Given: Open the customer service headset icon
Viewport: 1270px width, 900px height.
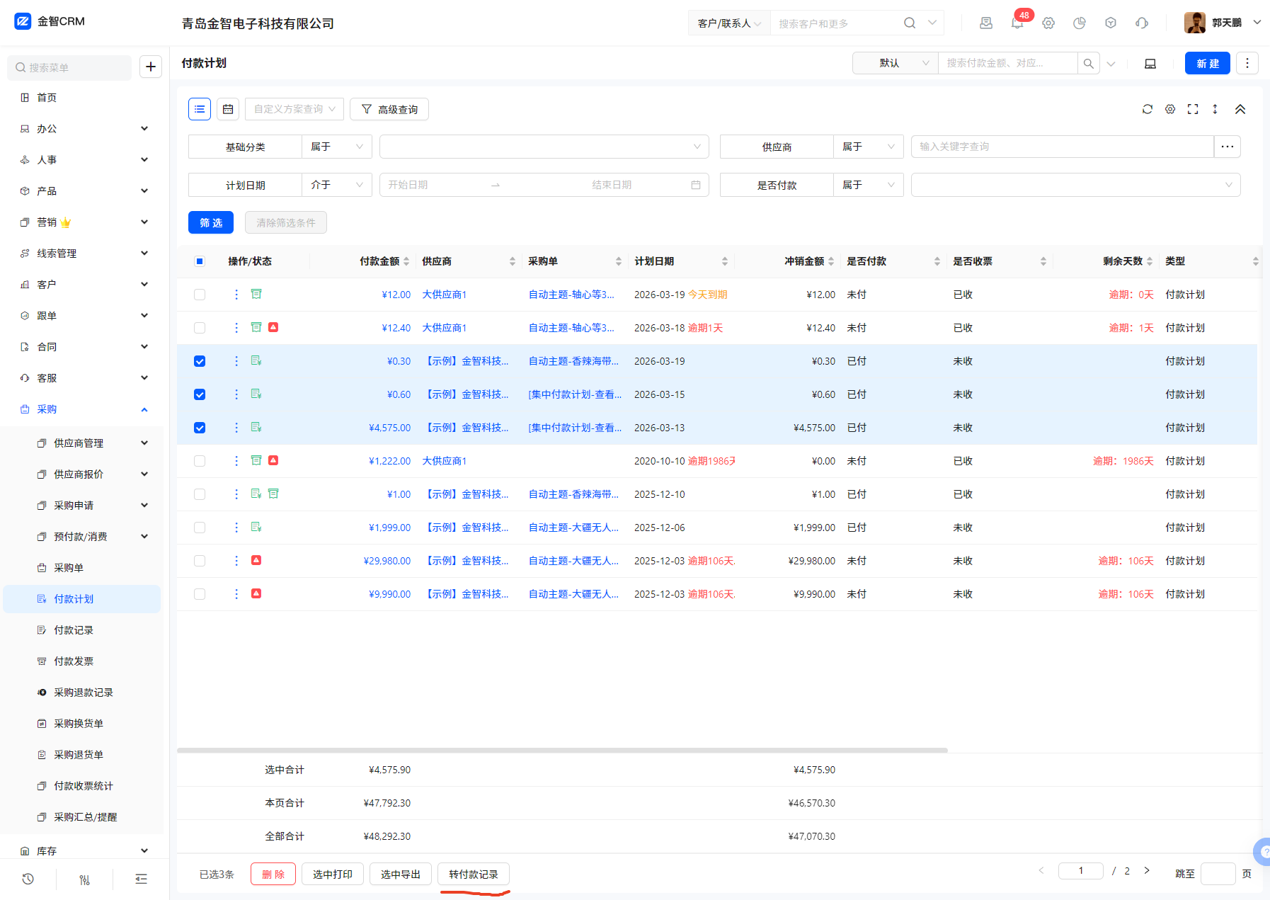Looking at the screenshot, I should tap(1142, 23).
